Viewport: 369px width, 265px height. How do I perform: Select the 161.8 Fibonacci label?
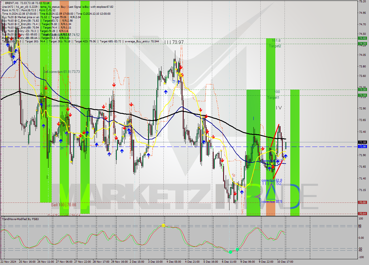pyautogui.click(x=276, y=41)
